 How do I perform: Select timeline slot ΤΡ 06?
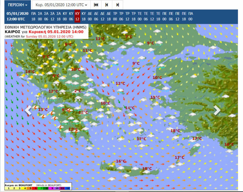[121, 16]
